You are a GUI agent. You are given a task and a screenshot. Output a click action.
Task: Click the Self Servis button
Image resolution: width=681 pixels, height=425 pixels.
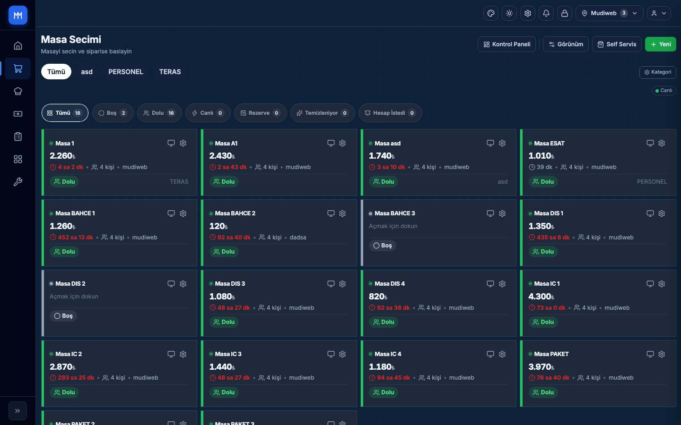pos(617,44)
